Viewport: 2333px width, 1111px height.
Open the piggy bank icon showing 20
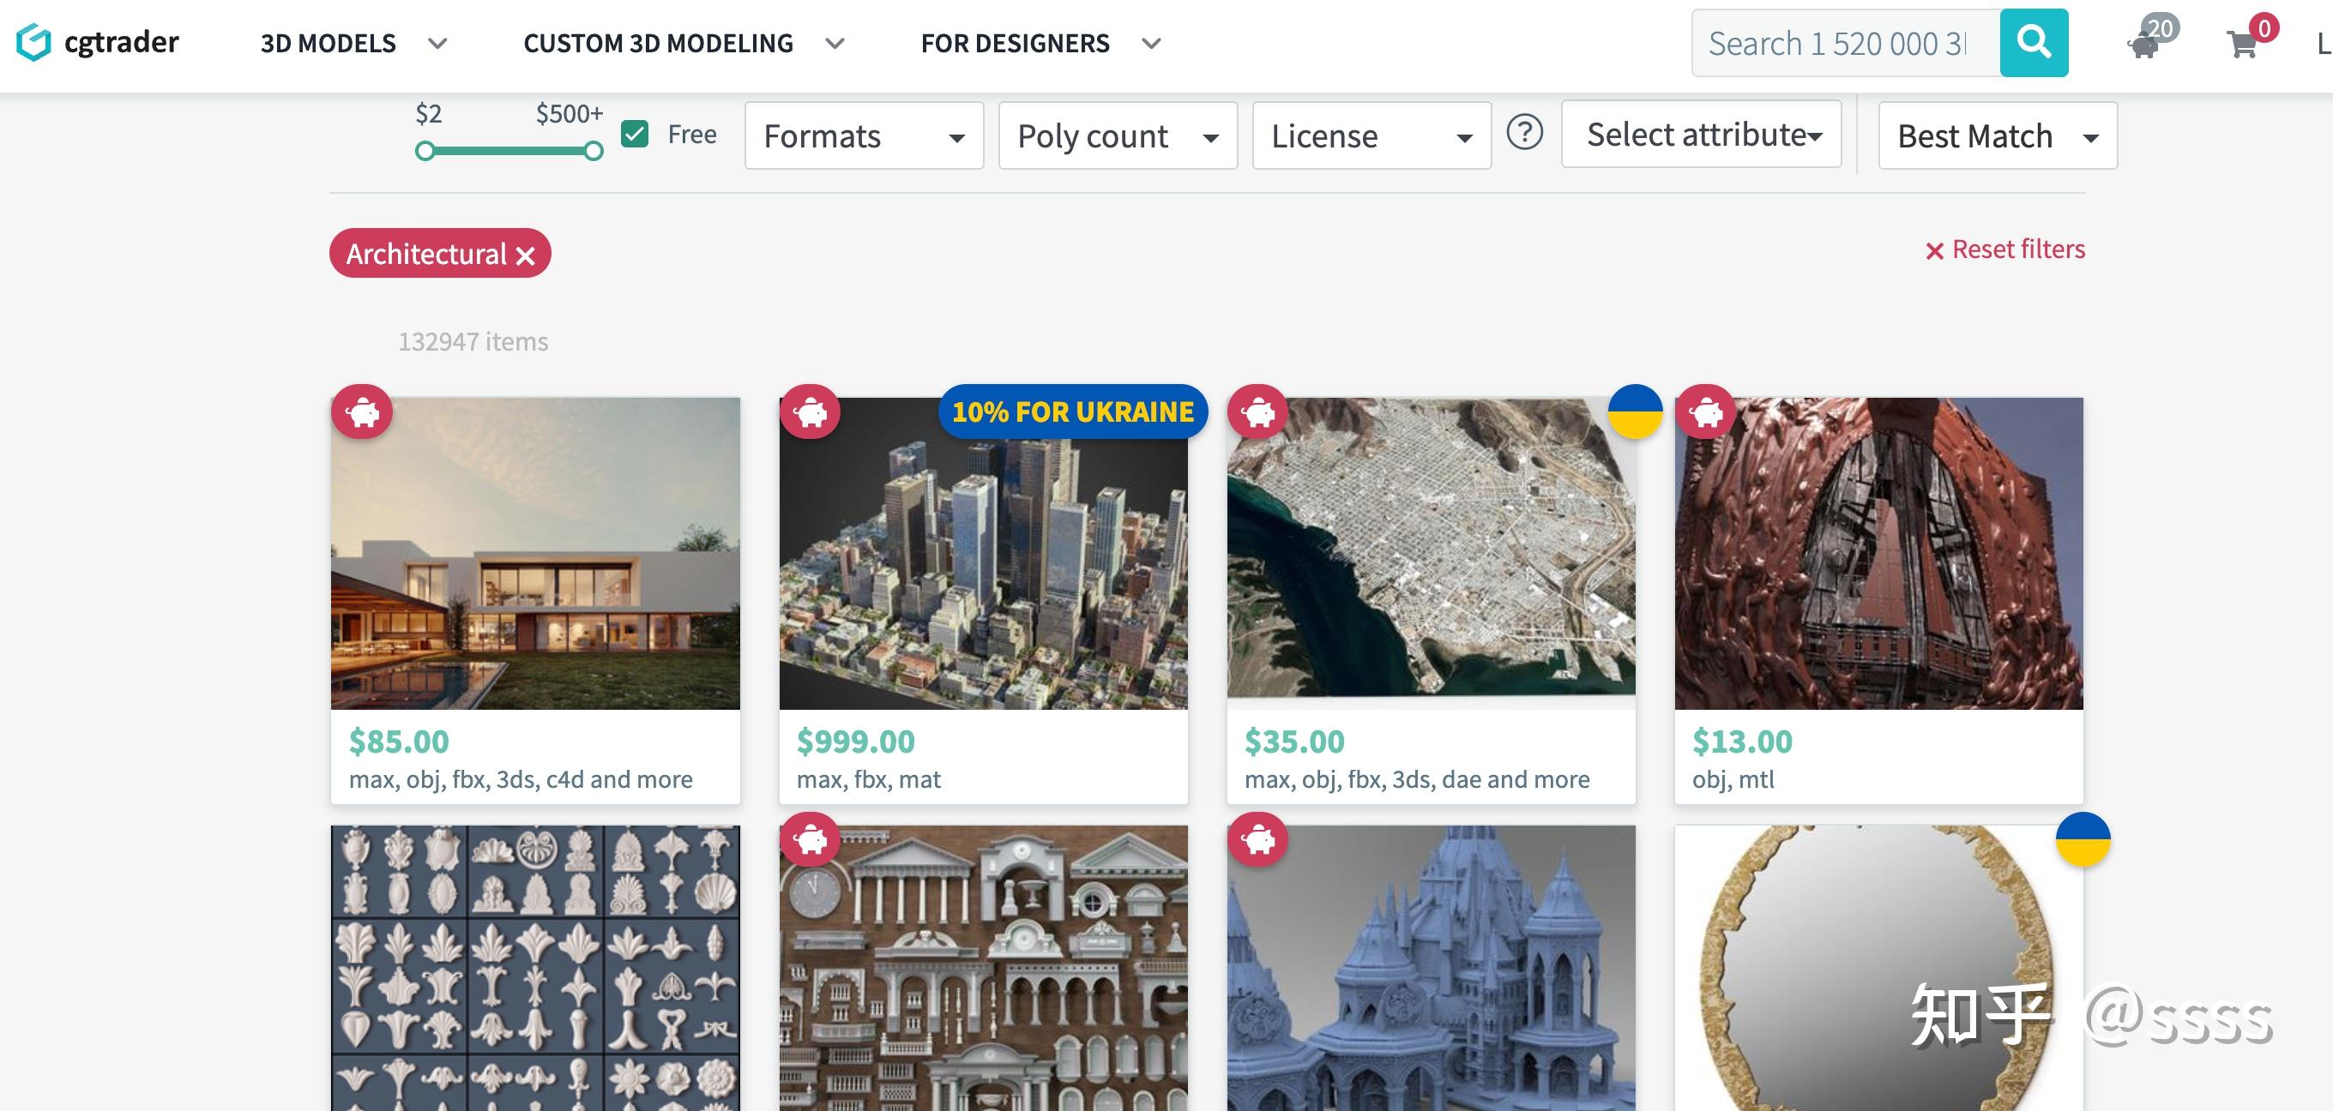tap(2143, 45)
